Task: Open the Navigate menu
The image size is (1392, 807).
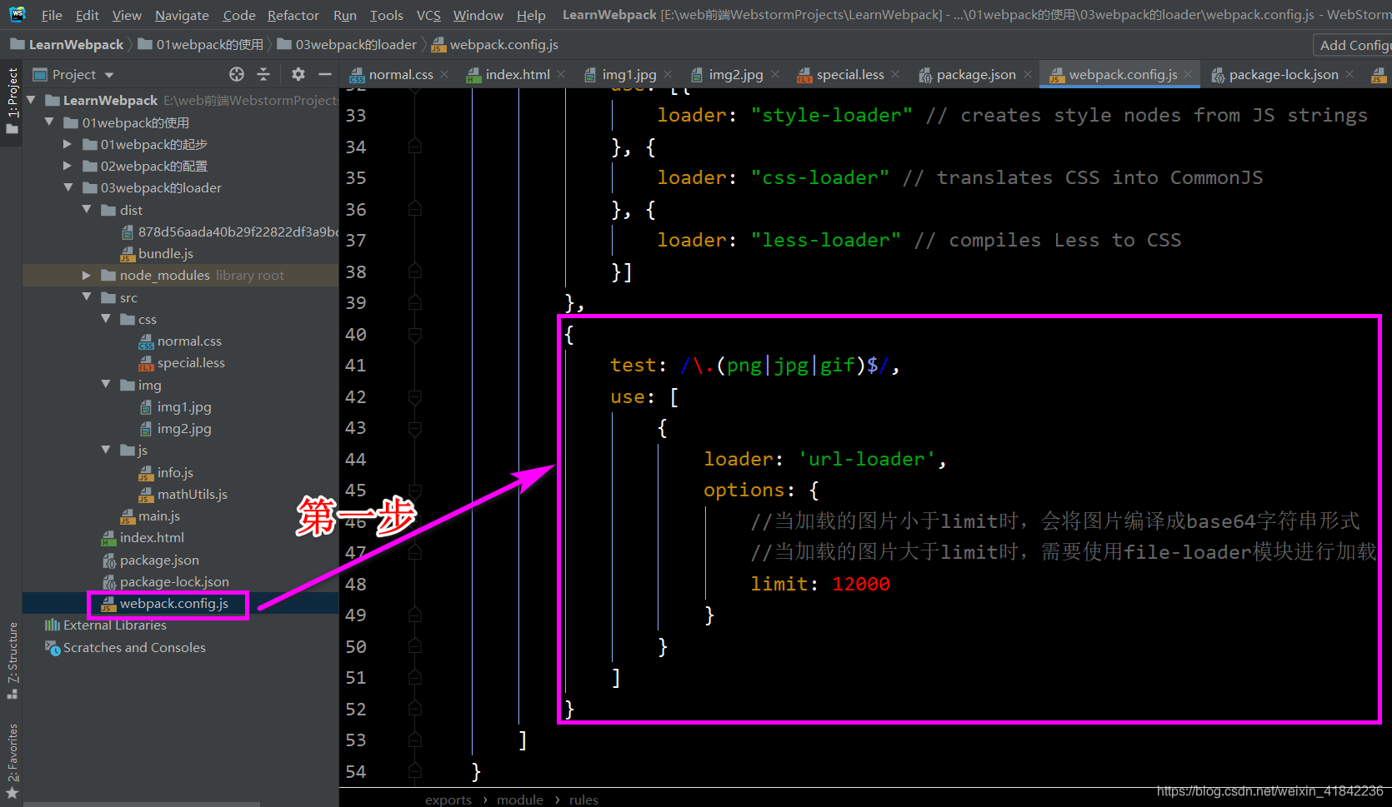Action: (x=182, y=15)
